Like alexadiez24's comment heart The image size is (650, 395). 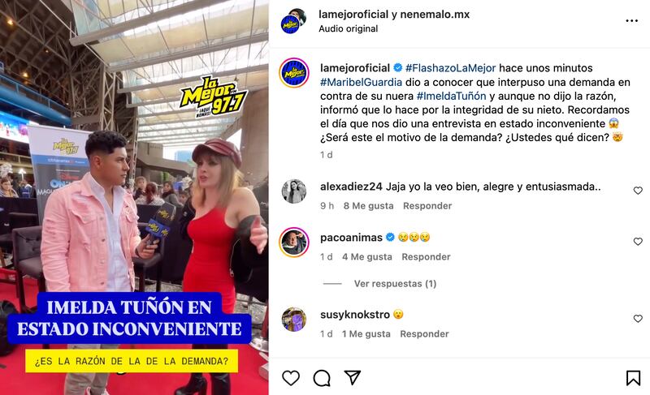pos(638,191)
